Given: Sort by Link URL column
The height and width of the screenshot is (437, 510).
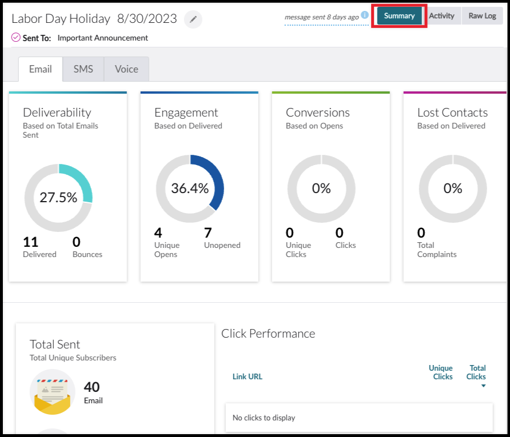Looking at the screenshot, I should (247, 376).
